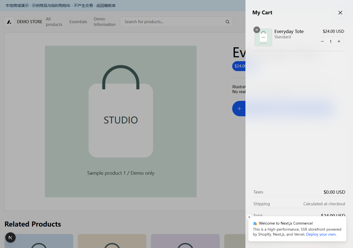Click the plus icon on Add To Cart

[x=239, y=109]
